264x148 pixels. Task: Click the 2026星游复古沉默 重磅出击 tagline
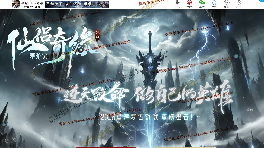(147, 117)
